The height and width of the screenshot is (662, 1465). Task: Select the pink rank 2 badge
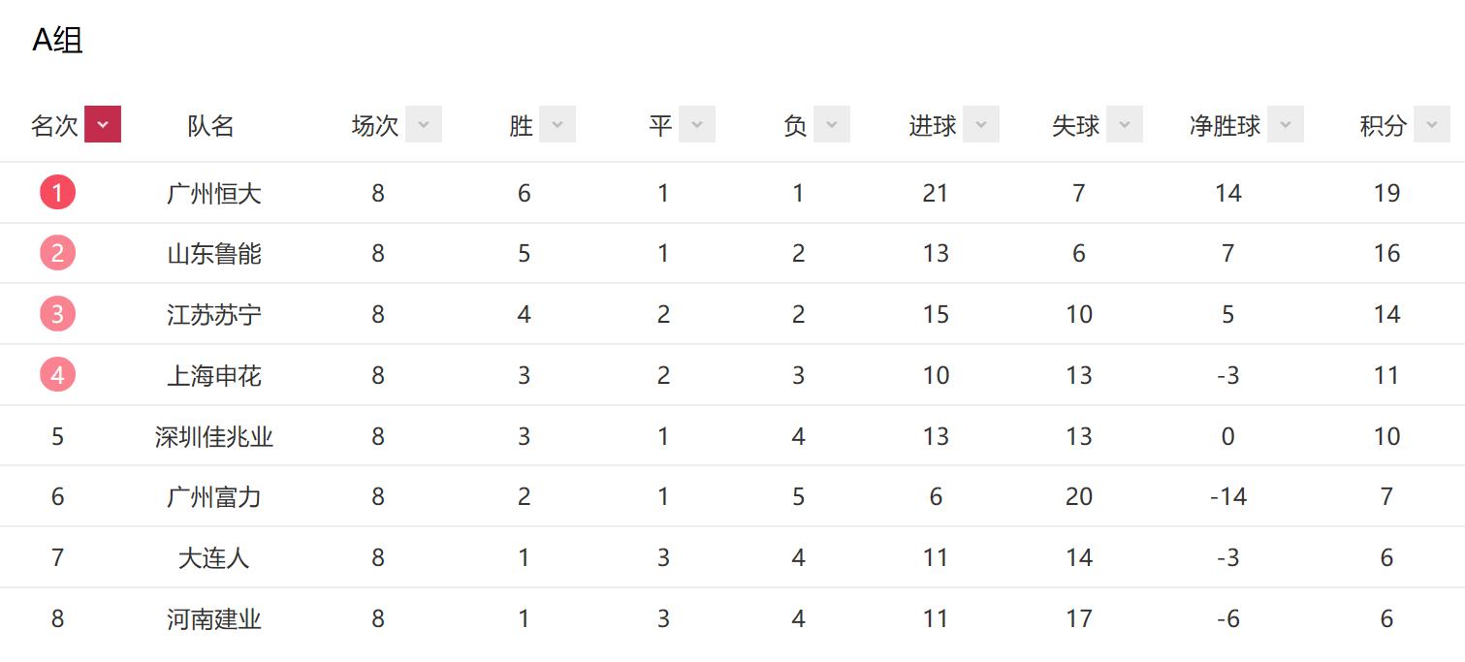[57, 253]
